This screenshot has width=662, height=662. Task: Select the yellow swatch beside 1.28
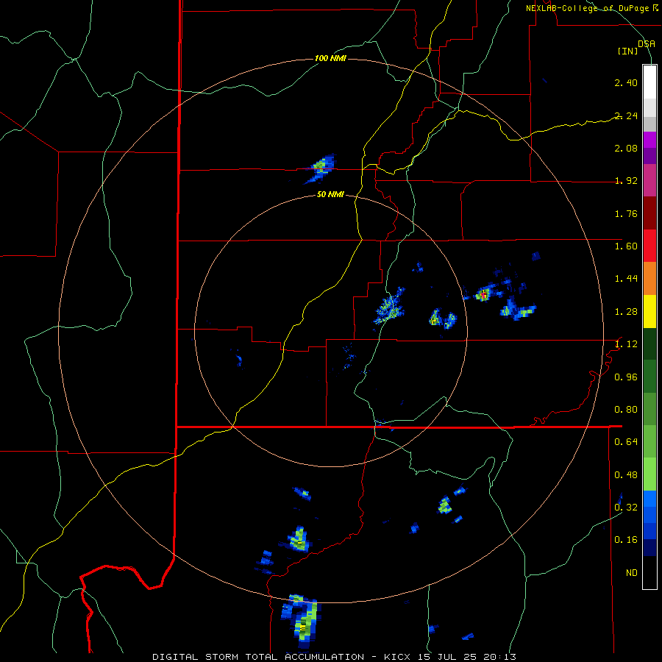[649, 311]
